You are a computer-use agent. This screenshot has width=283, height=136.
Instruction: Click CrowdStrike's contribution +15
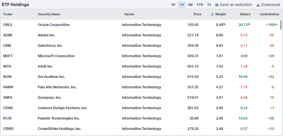(271, 129)
